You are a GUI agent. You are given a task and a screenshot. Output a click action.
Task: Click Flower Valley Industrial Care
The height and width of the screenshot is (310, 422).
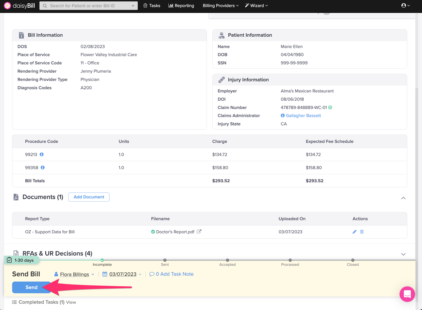109,55
